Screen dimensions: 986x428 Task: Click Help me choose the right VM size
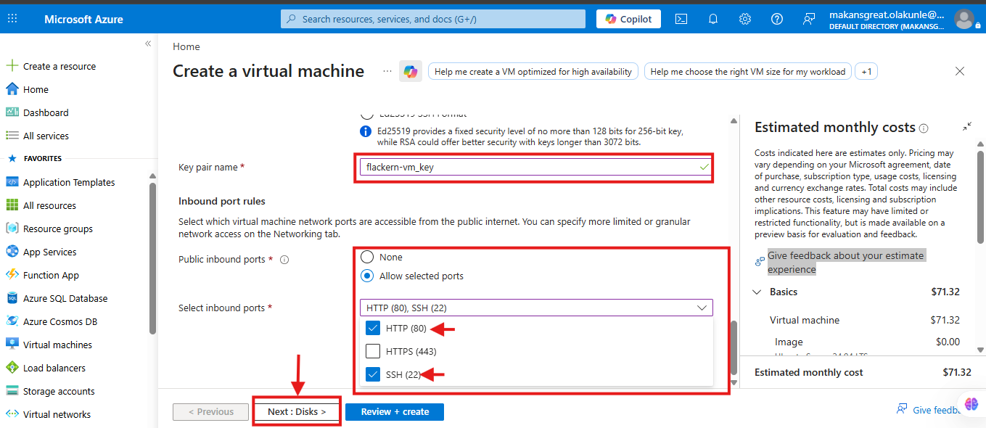coord(748,72)
